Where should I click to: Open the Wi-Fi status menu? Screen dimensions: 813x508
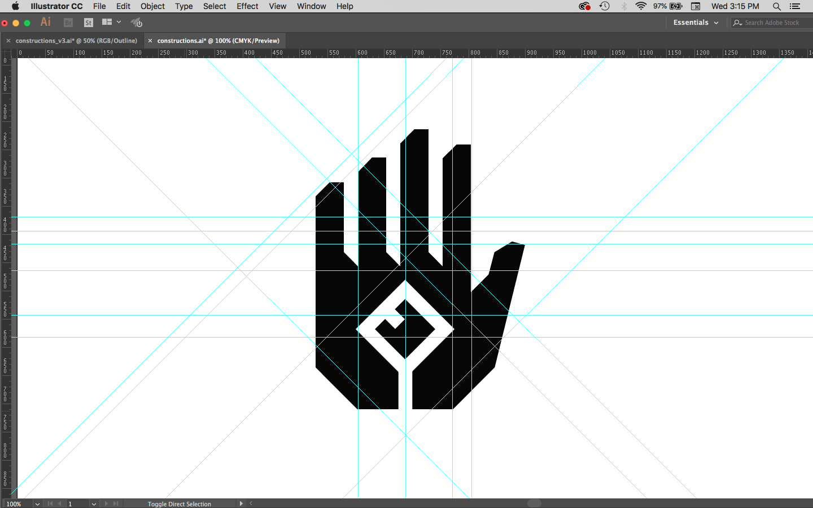tap(641, 6)
